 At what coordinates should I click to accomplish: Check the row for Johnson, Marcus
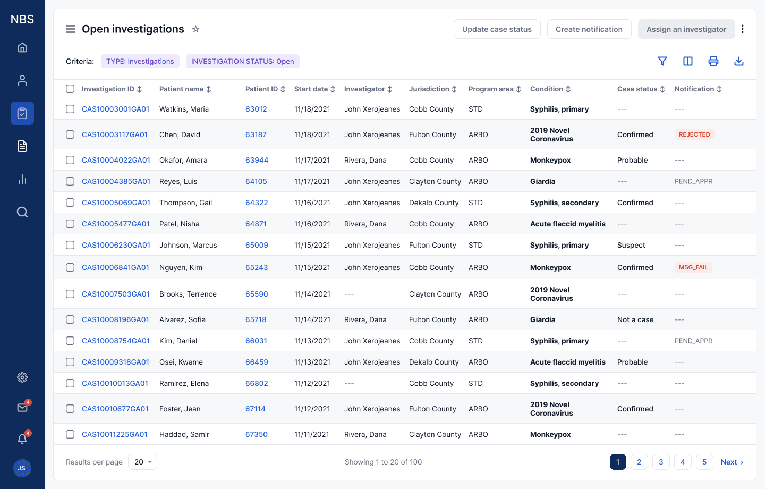(x=70, y=245)
